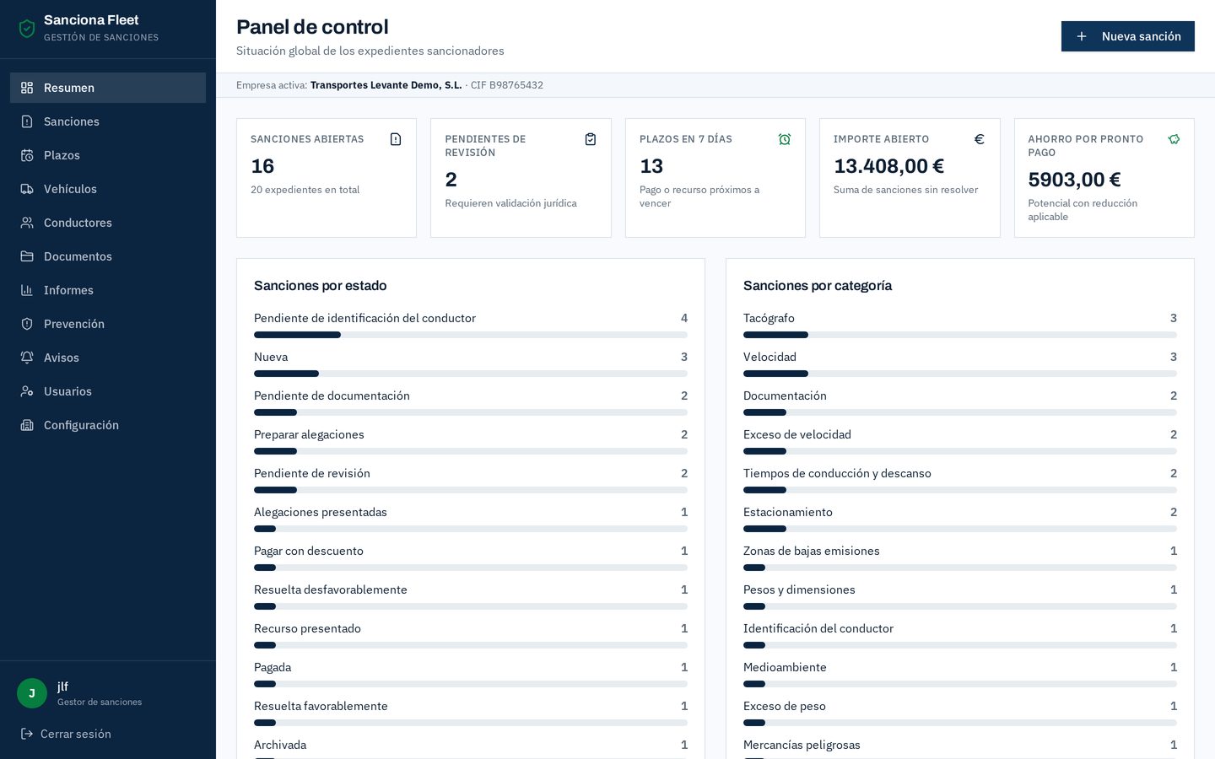This screenshot has height=759, width=1215.
Task: Navigate to Vehículos in the sidebar
Action: pyautogui.click(x=108, y=189)
